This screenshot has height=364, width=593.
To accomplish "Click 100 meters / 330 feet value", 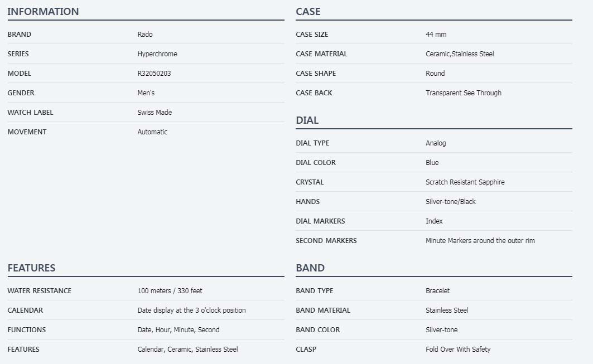I will pos(170,290).
